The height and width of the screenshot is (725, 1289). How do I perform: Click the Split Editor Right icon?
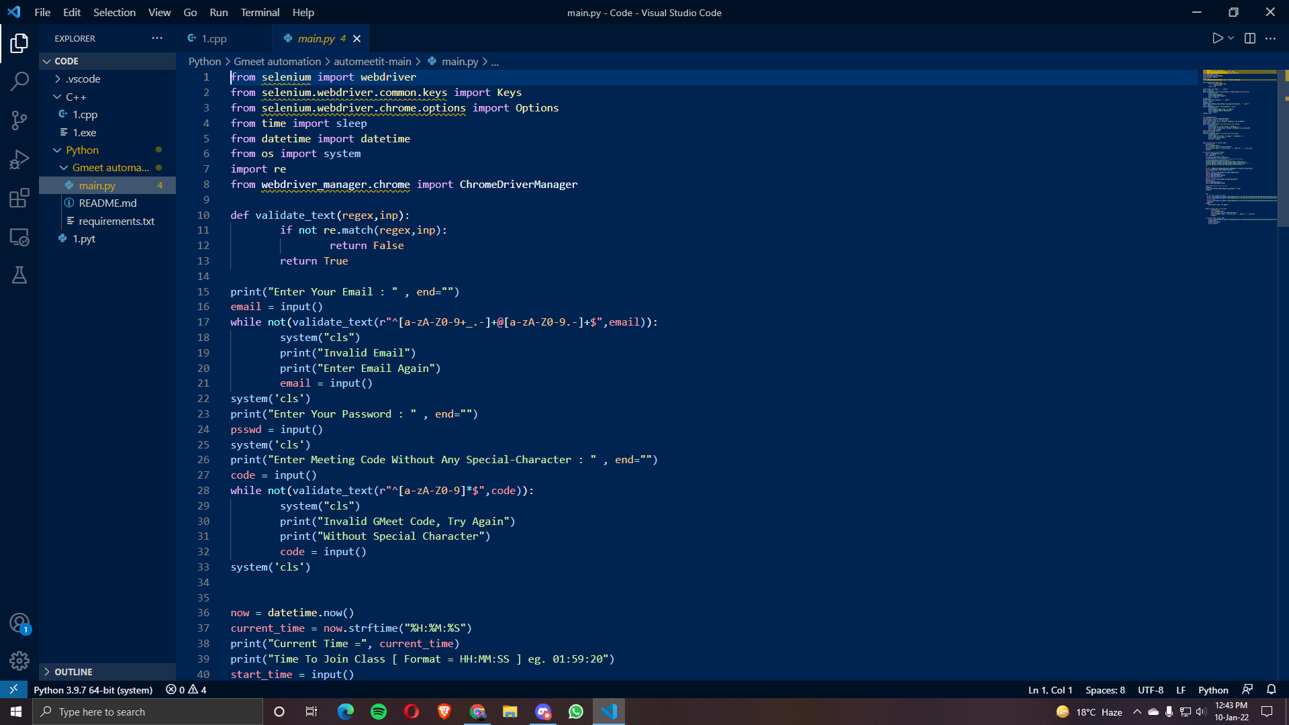pos(1249,38)
